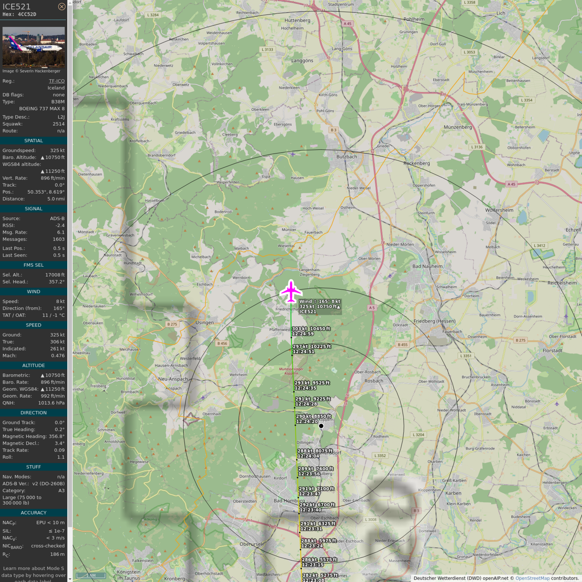Click the SPATIAL section header
Screen dimensions: 582x582
click(34, 141)
